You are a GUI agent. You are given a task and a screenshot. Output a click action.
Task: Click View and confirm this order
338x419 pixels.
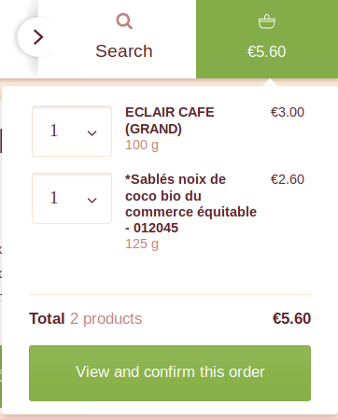tap(170, 373)
